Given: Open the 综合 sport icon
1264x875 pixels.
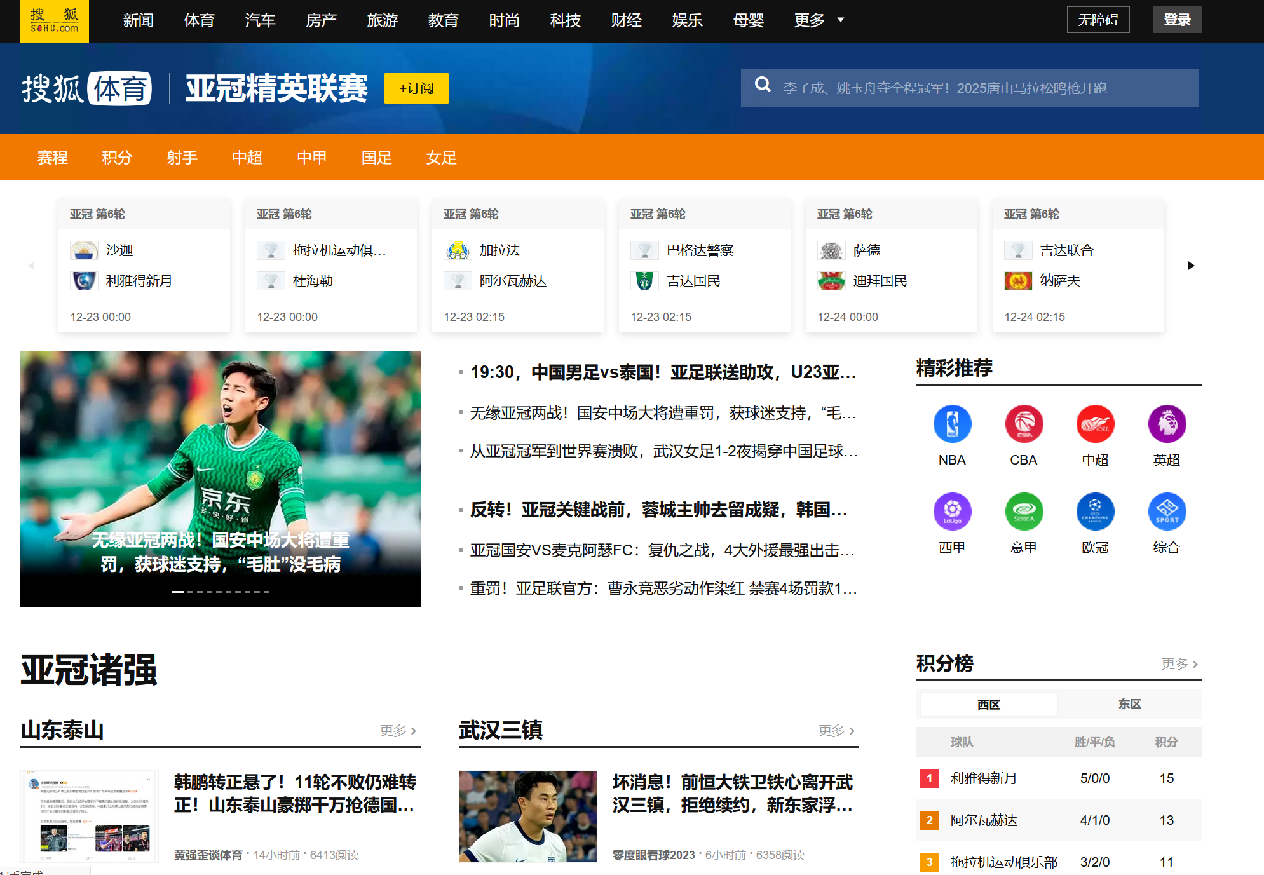Looking at the screenshot, I should 1167,512.
